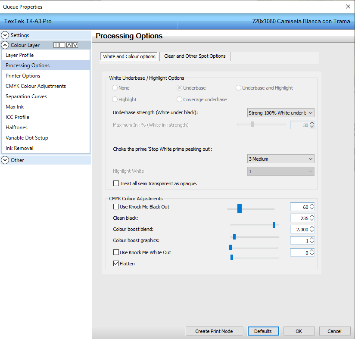Increase Maximum Ink % with up arrow
Image resolution: width=355 pixels, height=339 pixels.
click(x=312, y=123)
